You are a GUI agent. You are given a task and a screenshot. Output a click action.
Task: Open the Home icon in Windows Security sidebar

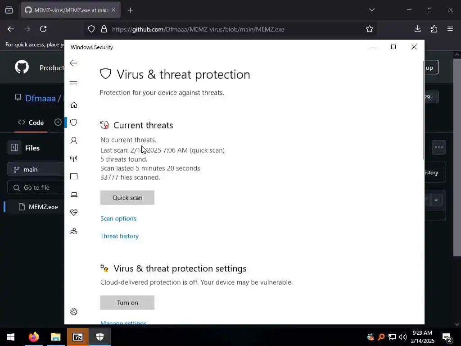(x=74, y=105)
